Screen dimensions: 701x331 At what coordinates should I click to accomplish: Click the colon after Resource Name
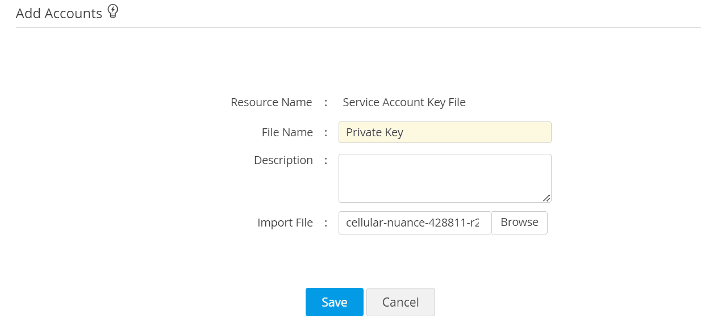pos(326,103)
